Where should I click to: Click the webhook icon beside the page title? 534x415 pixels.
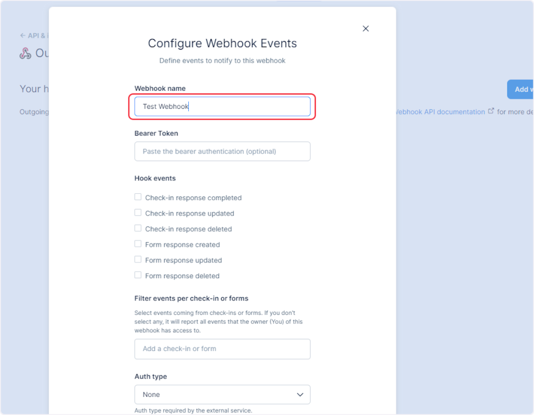tap(25, 53)
